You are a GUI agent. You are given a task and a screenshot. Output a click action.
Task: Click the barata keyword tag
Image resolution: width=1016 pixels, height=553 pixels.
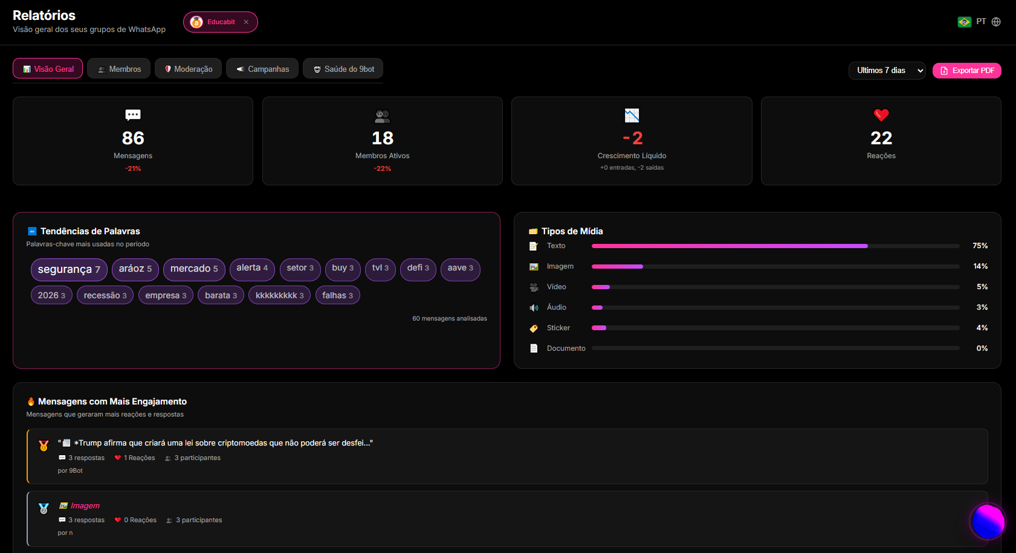[x=221, y=295]
